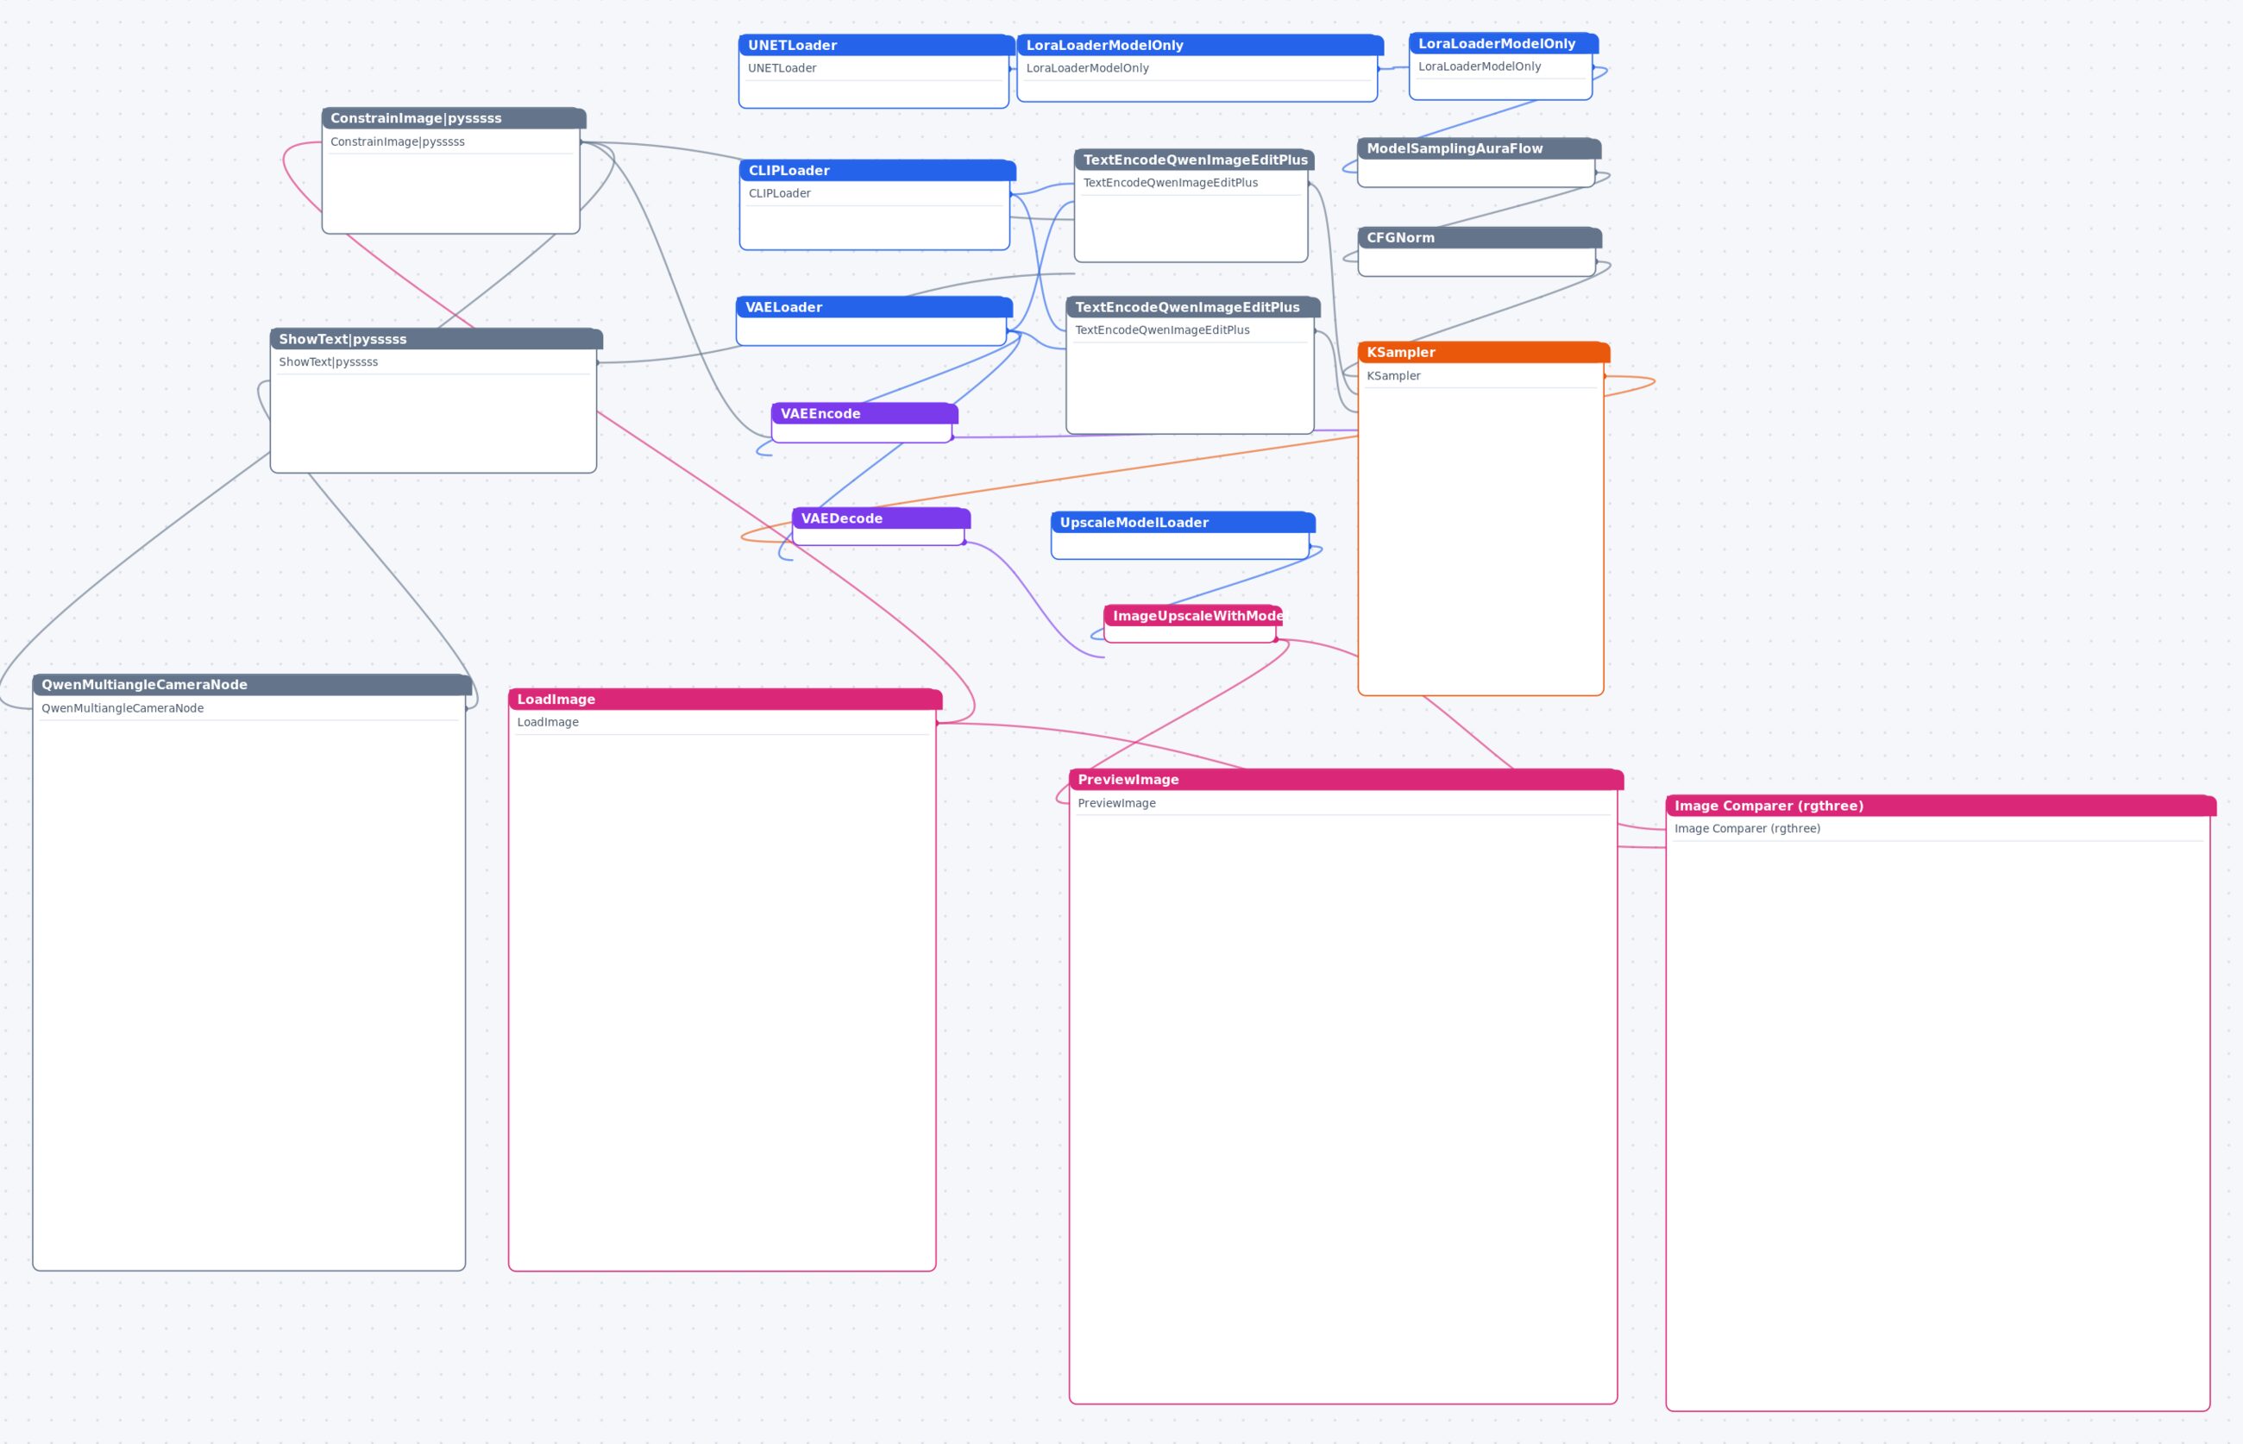Click the UNETLoader body label text
The width and height of the screenshot is (2243, 1444).
[x=782, y=68]
